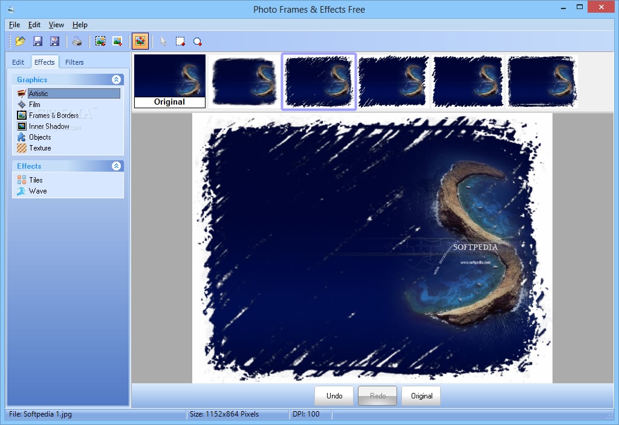
Task: Choose Frames & Borders in Graphics list
Action: click(54, 115)
